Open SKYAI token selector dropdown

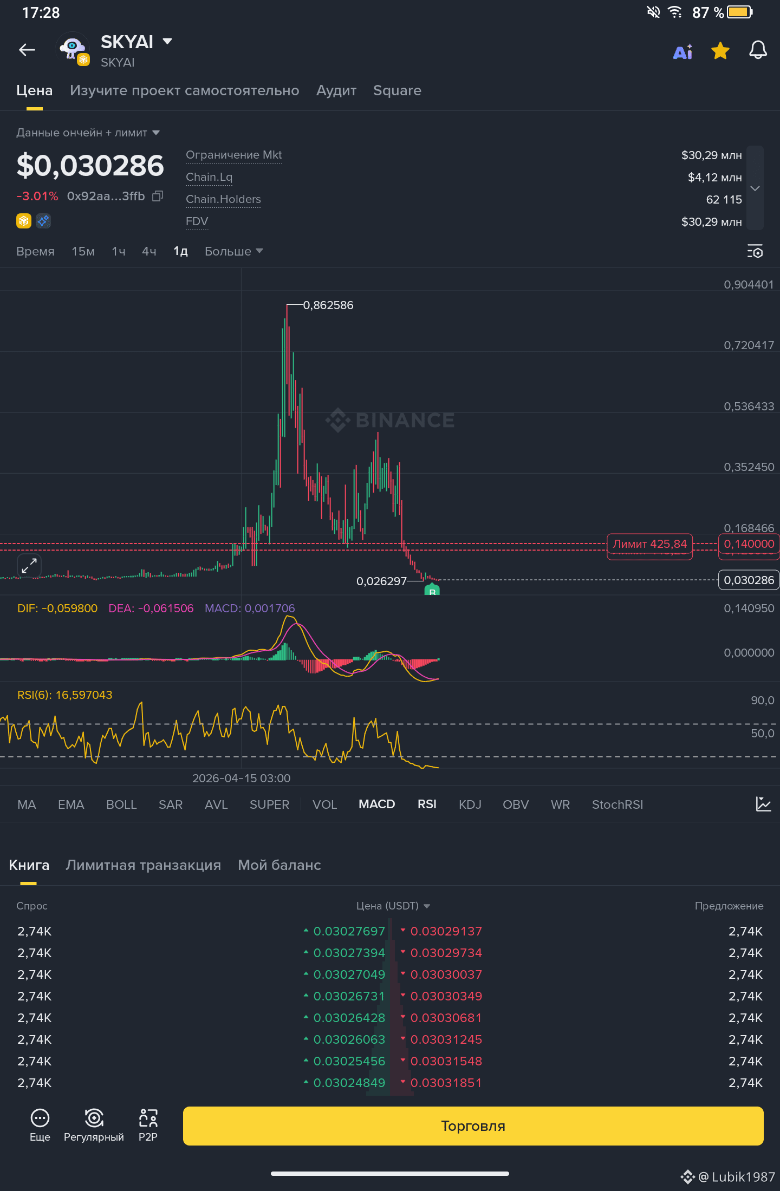click(x=167, y=41)
